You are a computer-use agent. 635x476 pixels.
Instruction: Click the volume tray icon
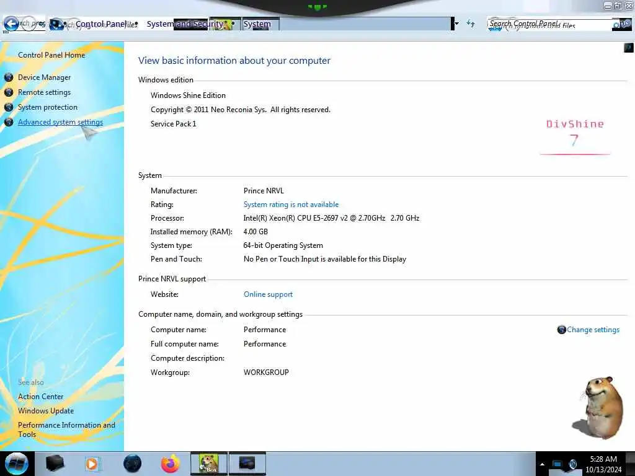(573, 464)
